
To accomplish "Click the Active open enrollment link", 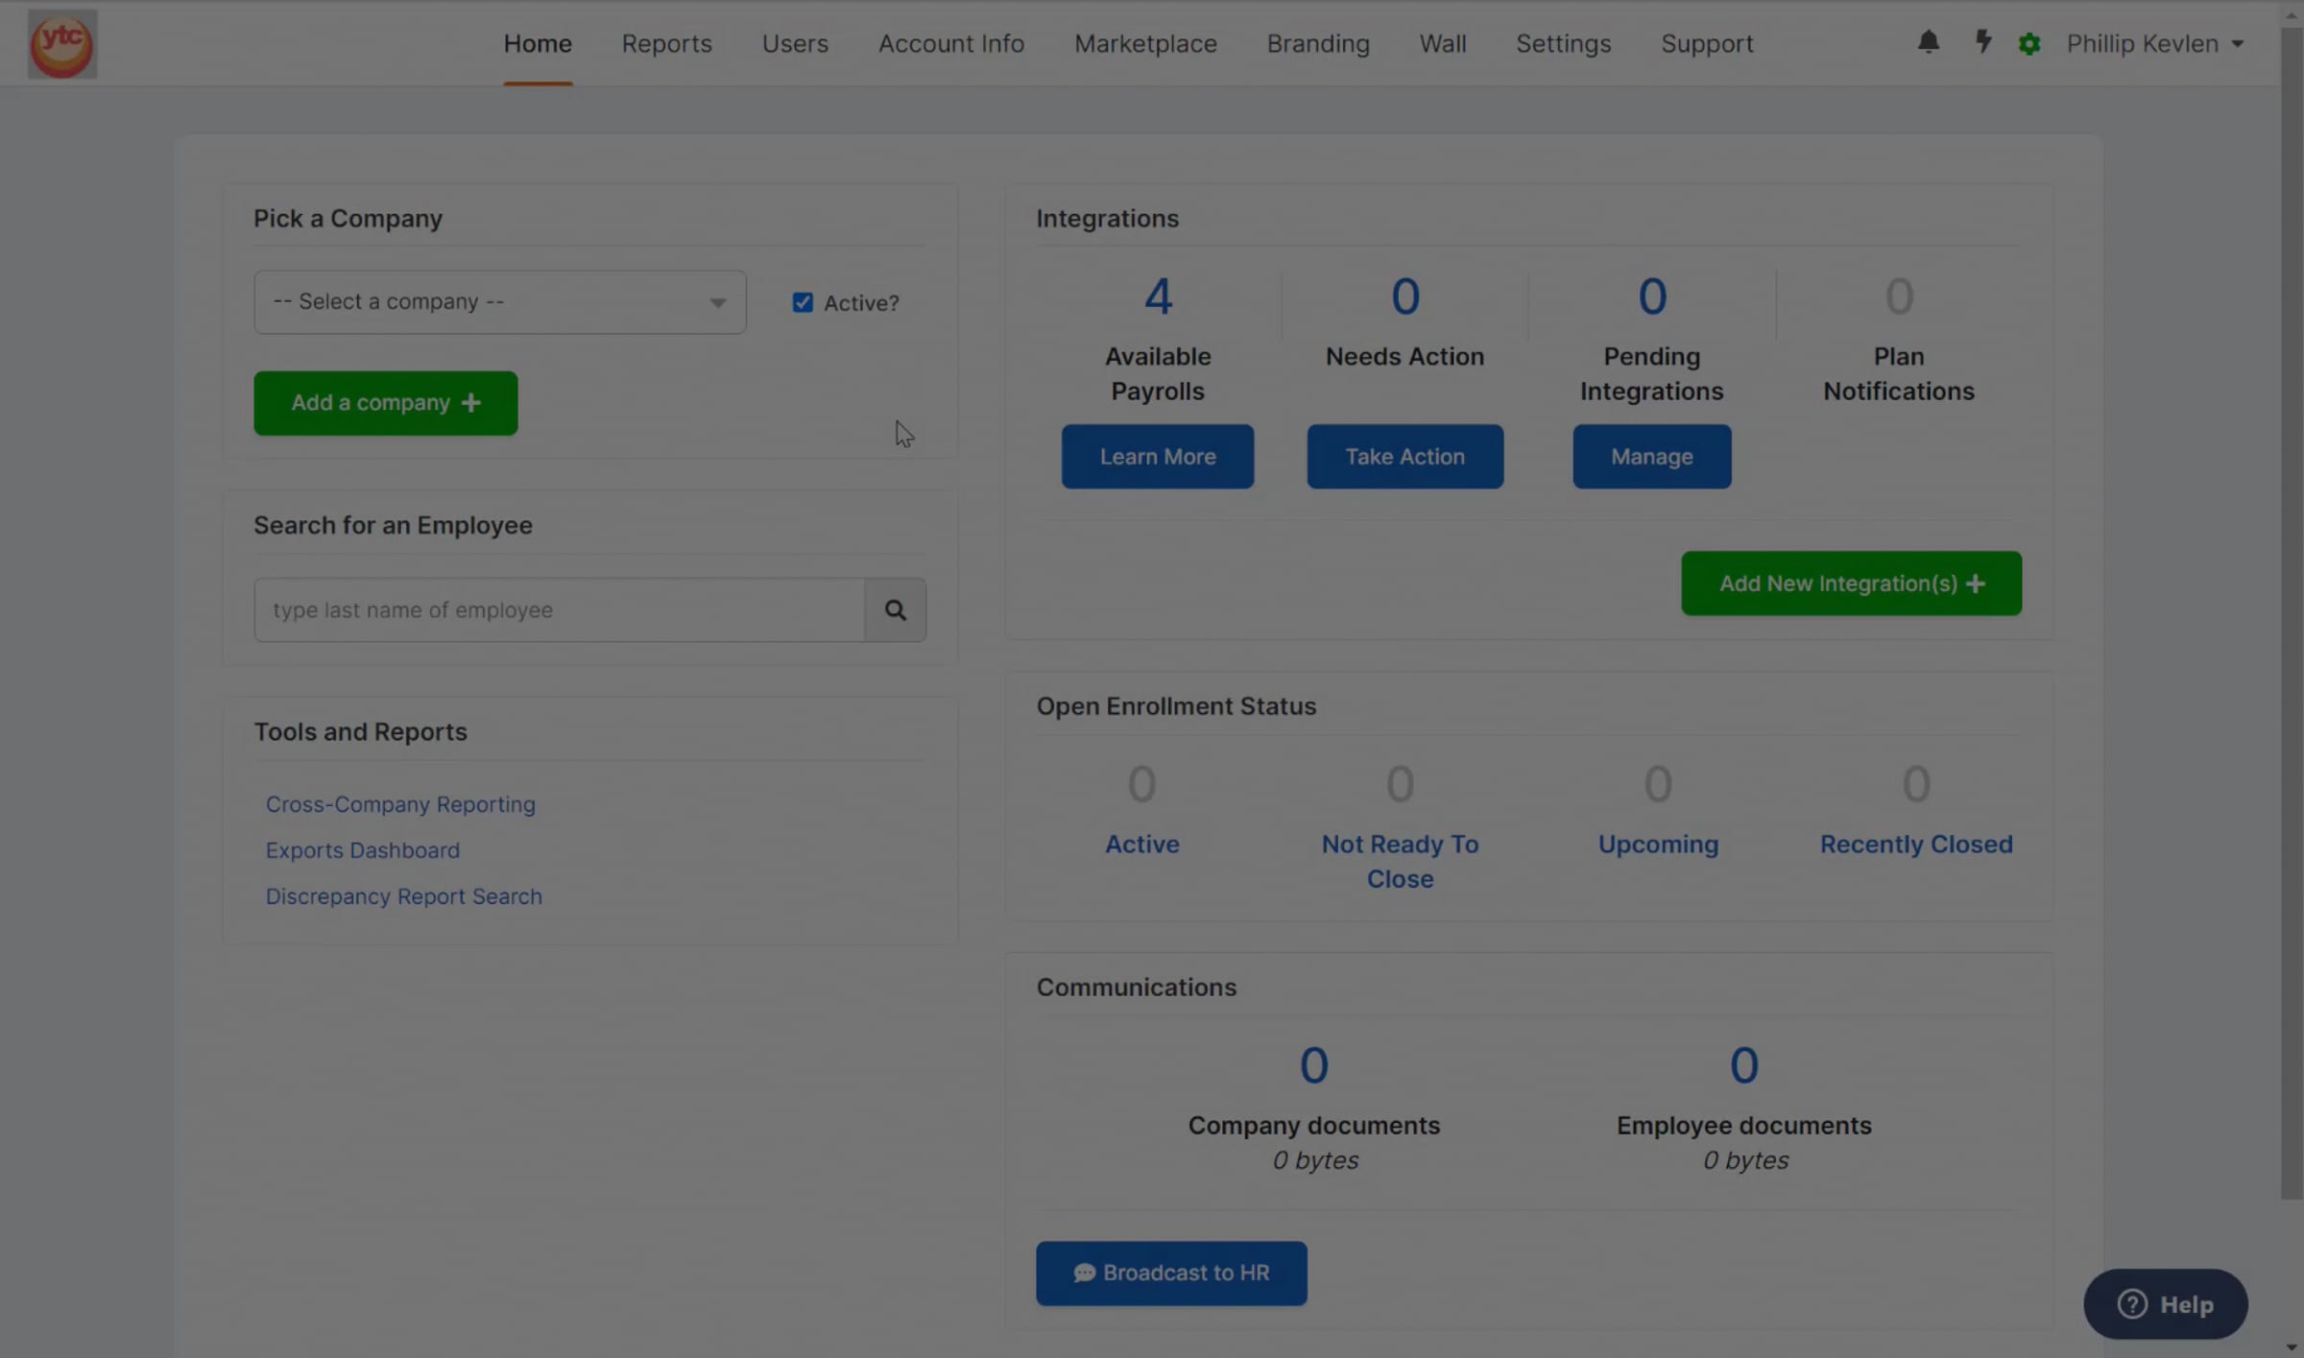I will click(1141, 845).
